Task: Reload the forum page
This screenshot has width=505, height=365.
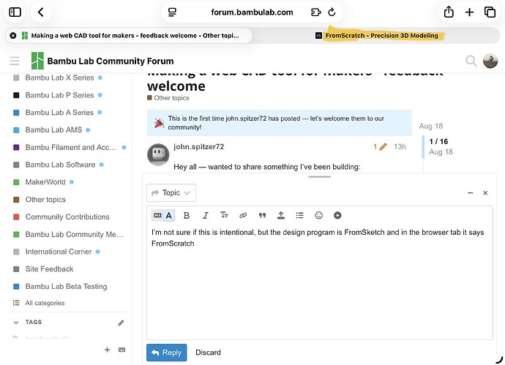Action: (x=332, y=12)
